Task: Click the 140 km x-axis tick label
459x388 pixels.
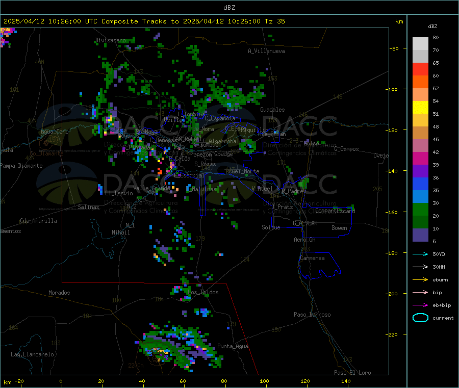Action: coord(346,381)
